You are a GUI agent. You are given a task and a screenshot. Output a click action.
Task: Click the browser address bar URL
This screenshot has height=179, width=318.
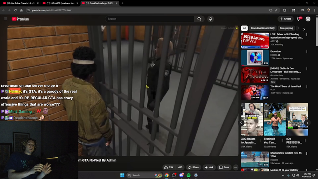point(52,10)
